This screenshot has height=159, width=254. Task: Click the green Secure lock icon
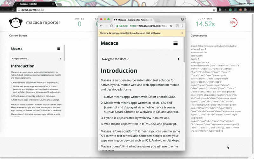117,26
